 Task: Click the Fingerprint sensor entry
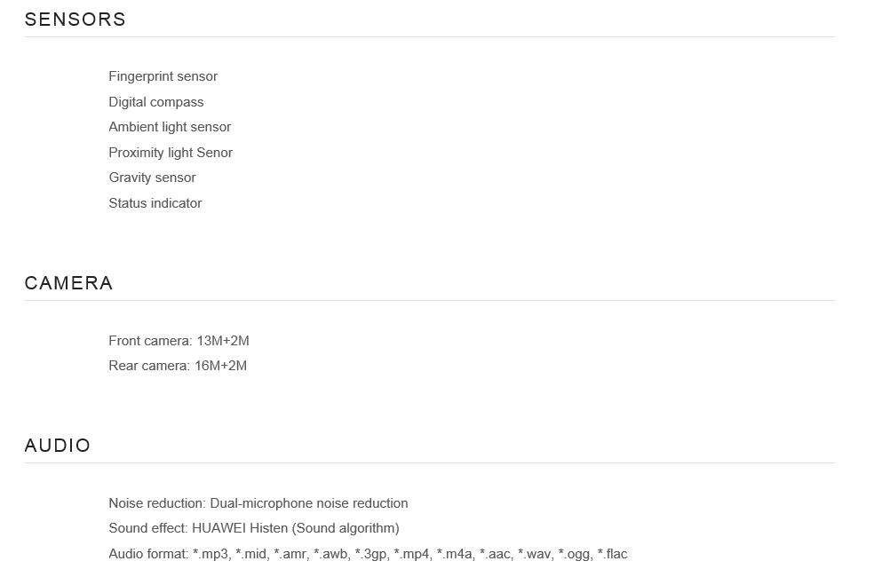163,76
